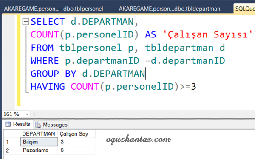Select row header 1 in results
255x159 pixels.
(12, 142)
